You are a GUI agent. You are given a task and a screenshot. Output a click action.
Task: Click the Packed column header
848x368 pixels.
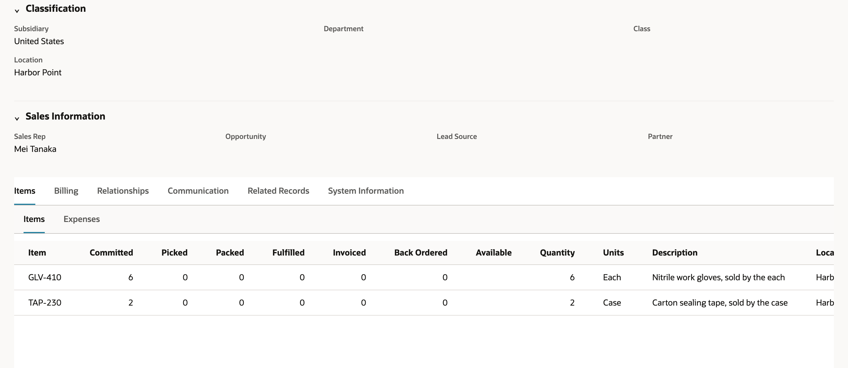pyautogui.click(x=230, y=253)
